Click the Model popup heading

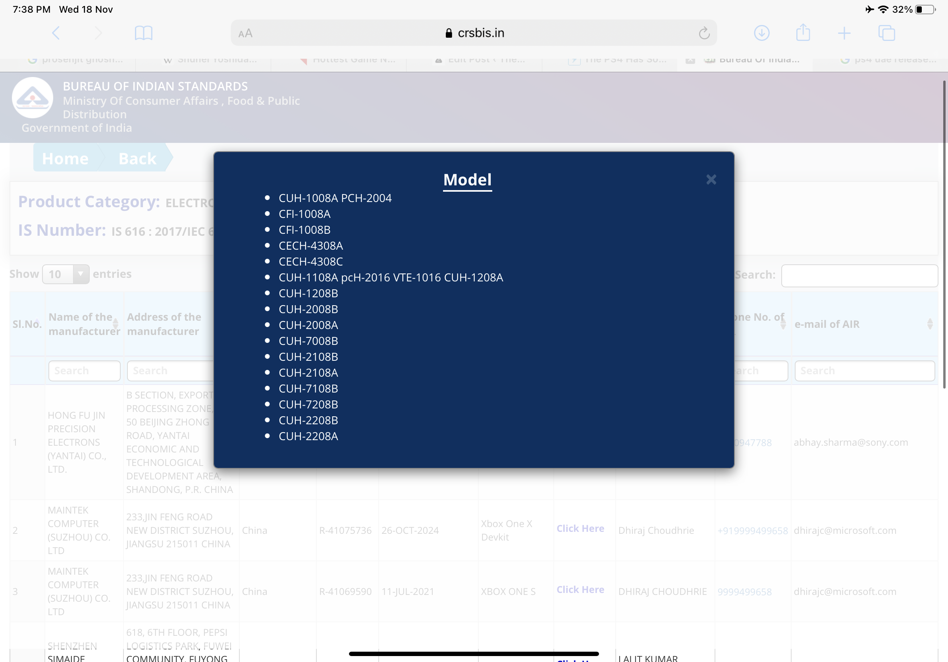click(467, 180)
